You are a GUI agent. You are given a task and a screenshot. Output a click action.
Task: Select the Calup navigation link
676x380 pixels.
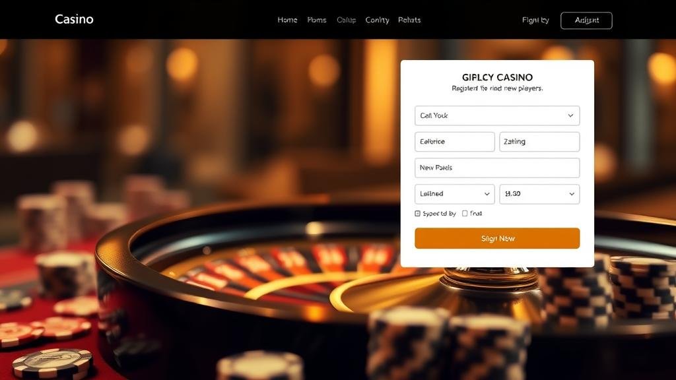tap(346, 20)
